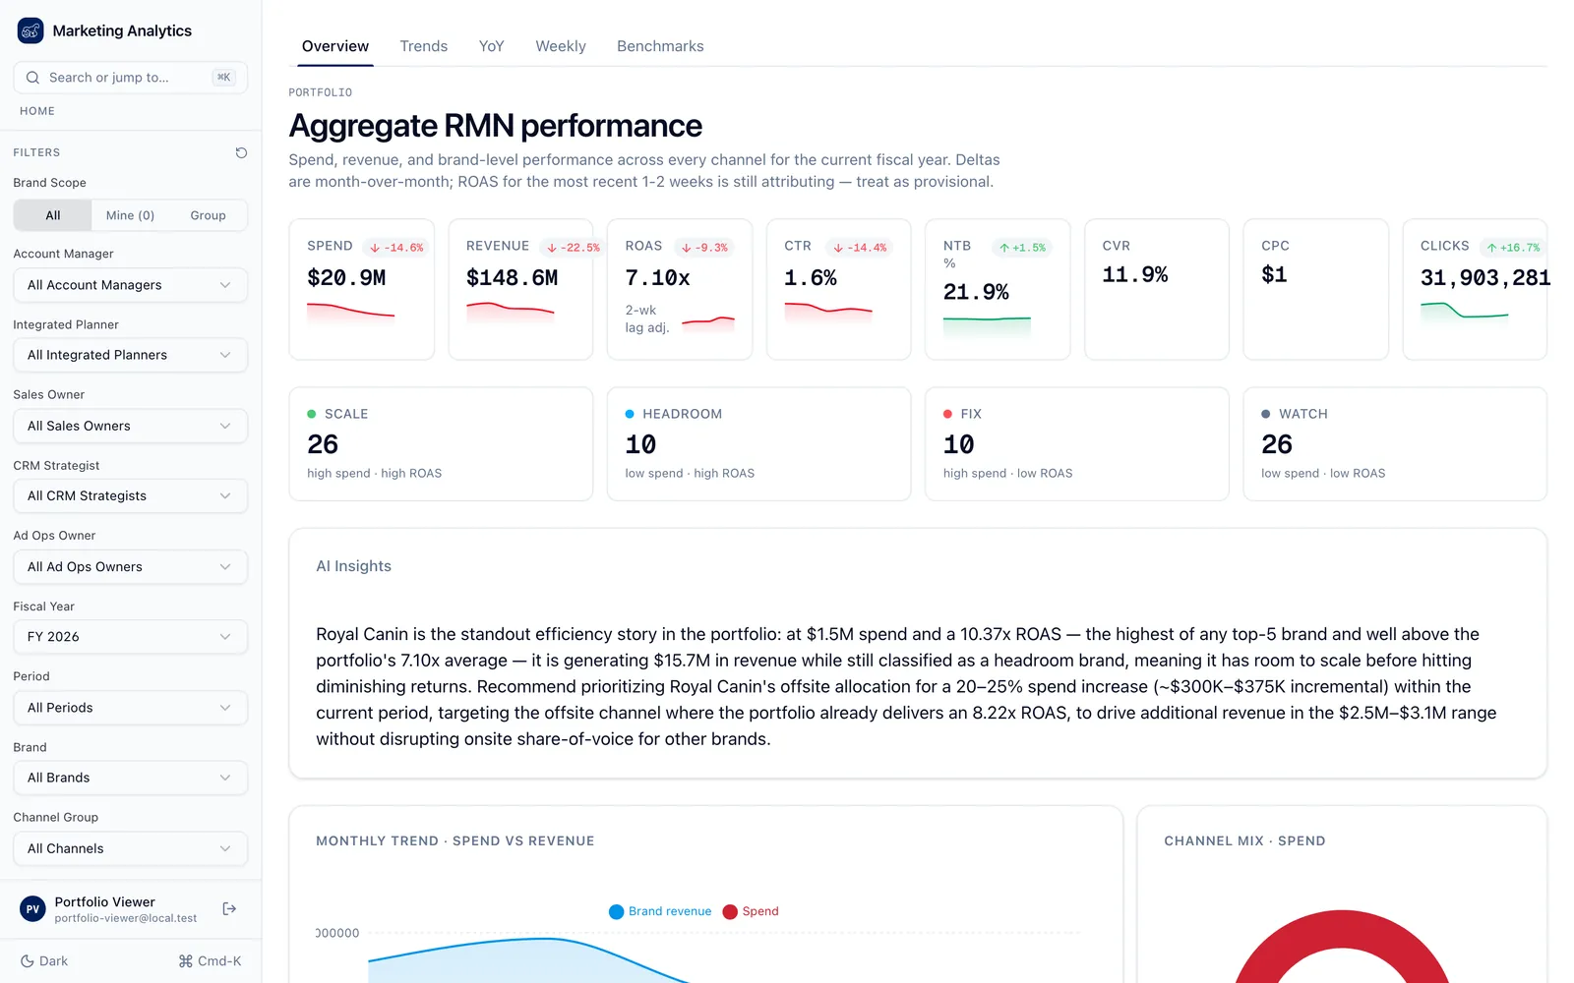
Task: Click the moon icon for Dark mode
Action: click(28, 961)
